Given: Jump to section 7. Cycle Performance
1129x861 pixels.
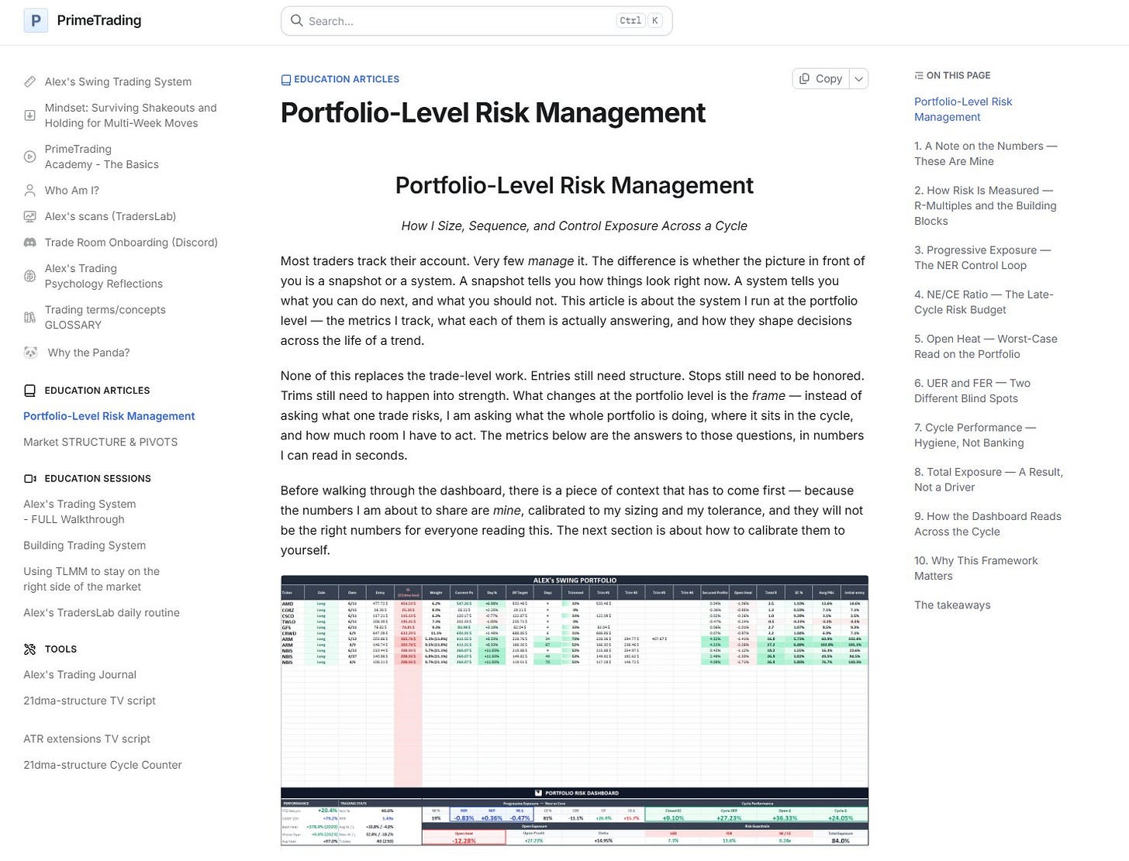Looking at the screenshot, I should [x=975, y=435].
